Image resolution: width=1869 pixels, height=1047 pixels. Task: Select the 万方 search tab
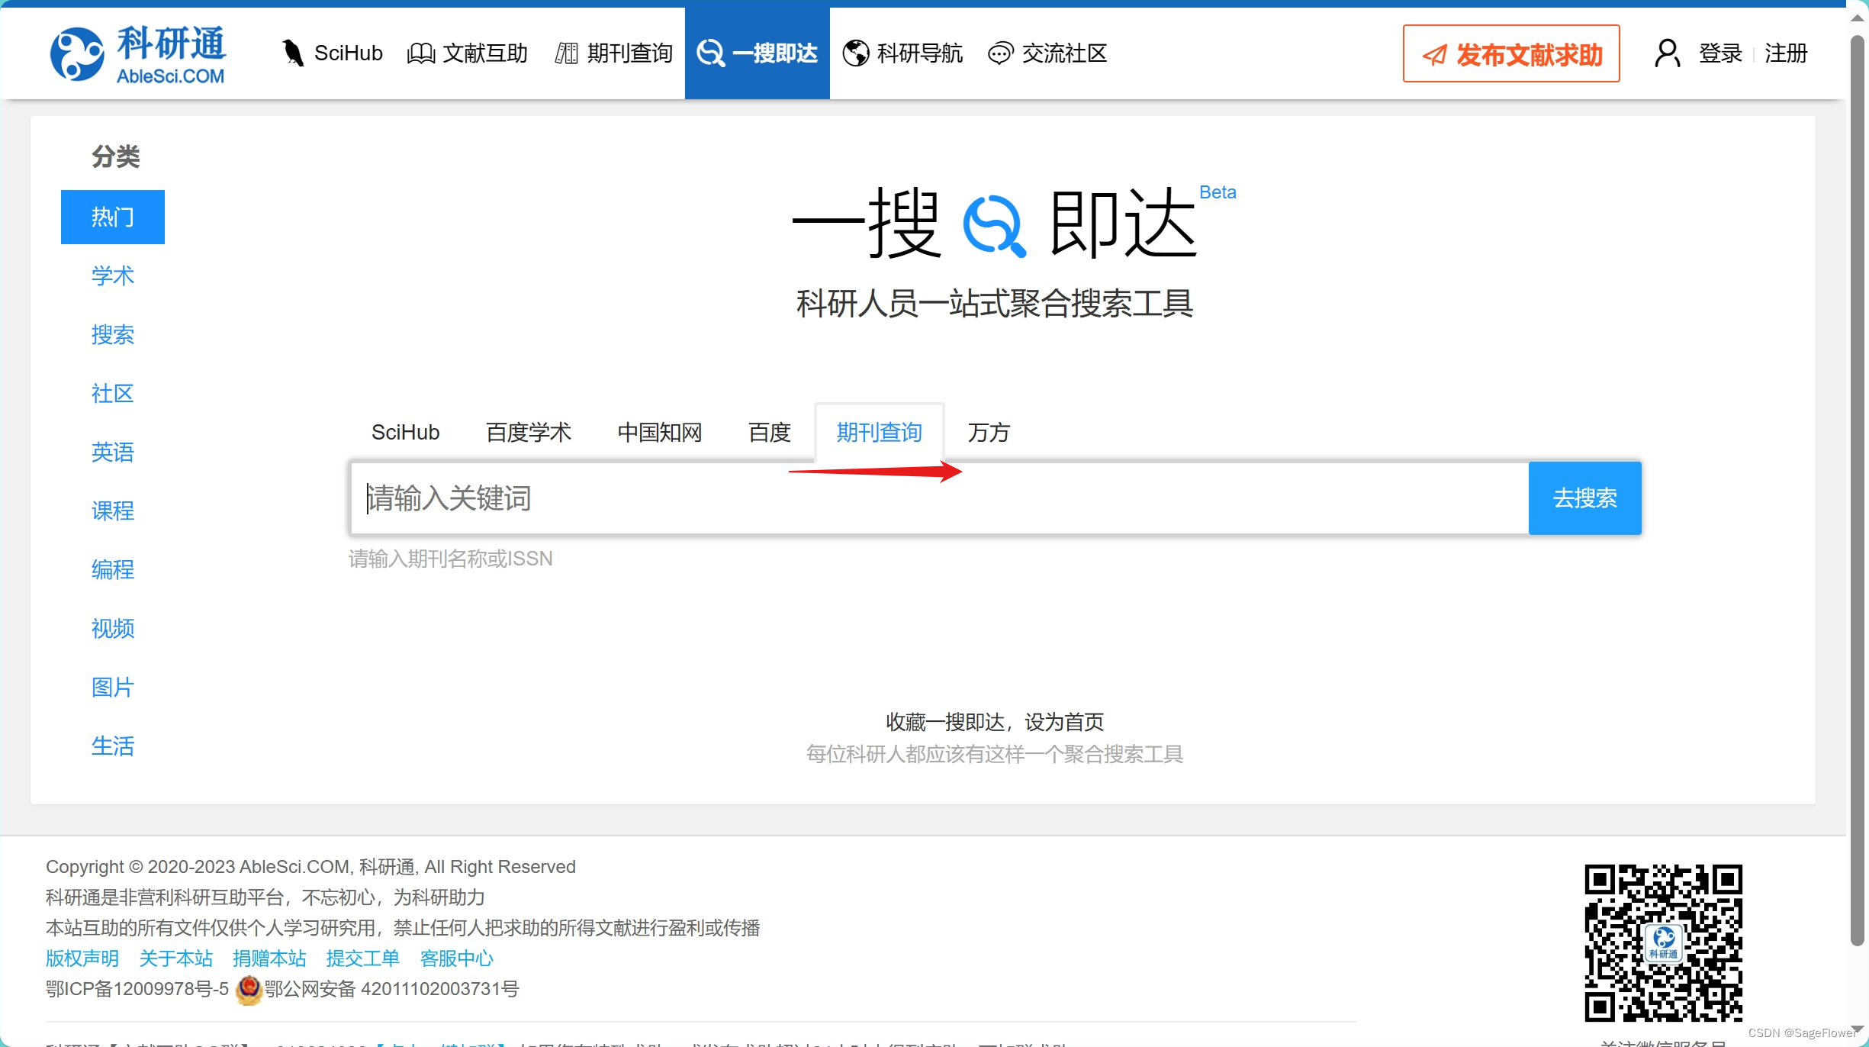point(989,433)
